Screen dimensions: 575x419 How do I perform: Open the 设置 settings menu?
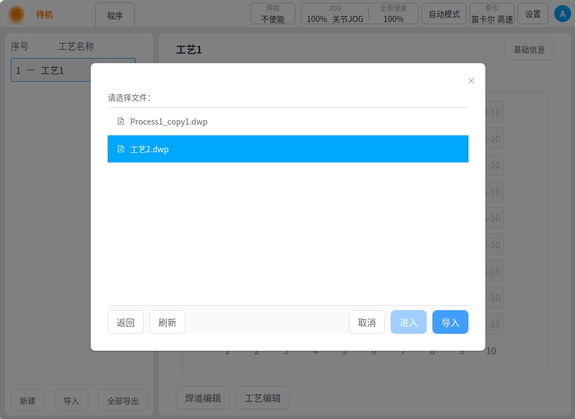coord(533,14)
